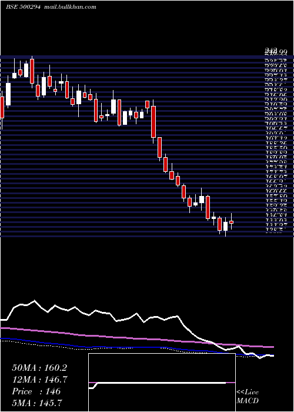Click the mail.bullkhan.com watermark link text
Viewport: 294px width, 412px height.
(70, 7)
